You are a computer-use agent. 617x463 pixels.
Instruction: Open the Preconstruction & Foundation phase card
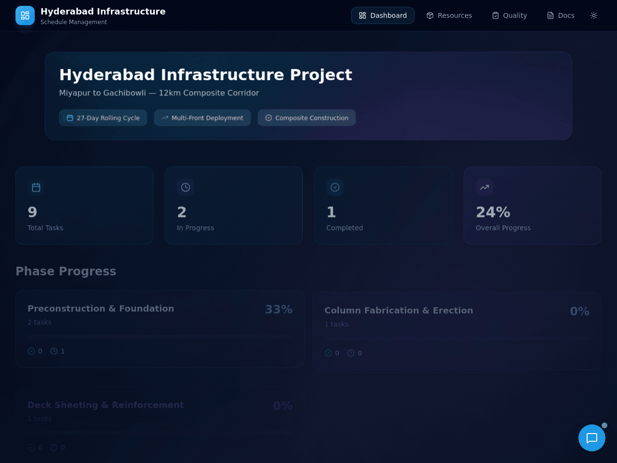pos(160,329)
